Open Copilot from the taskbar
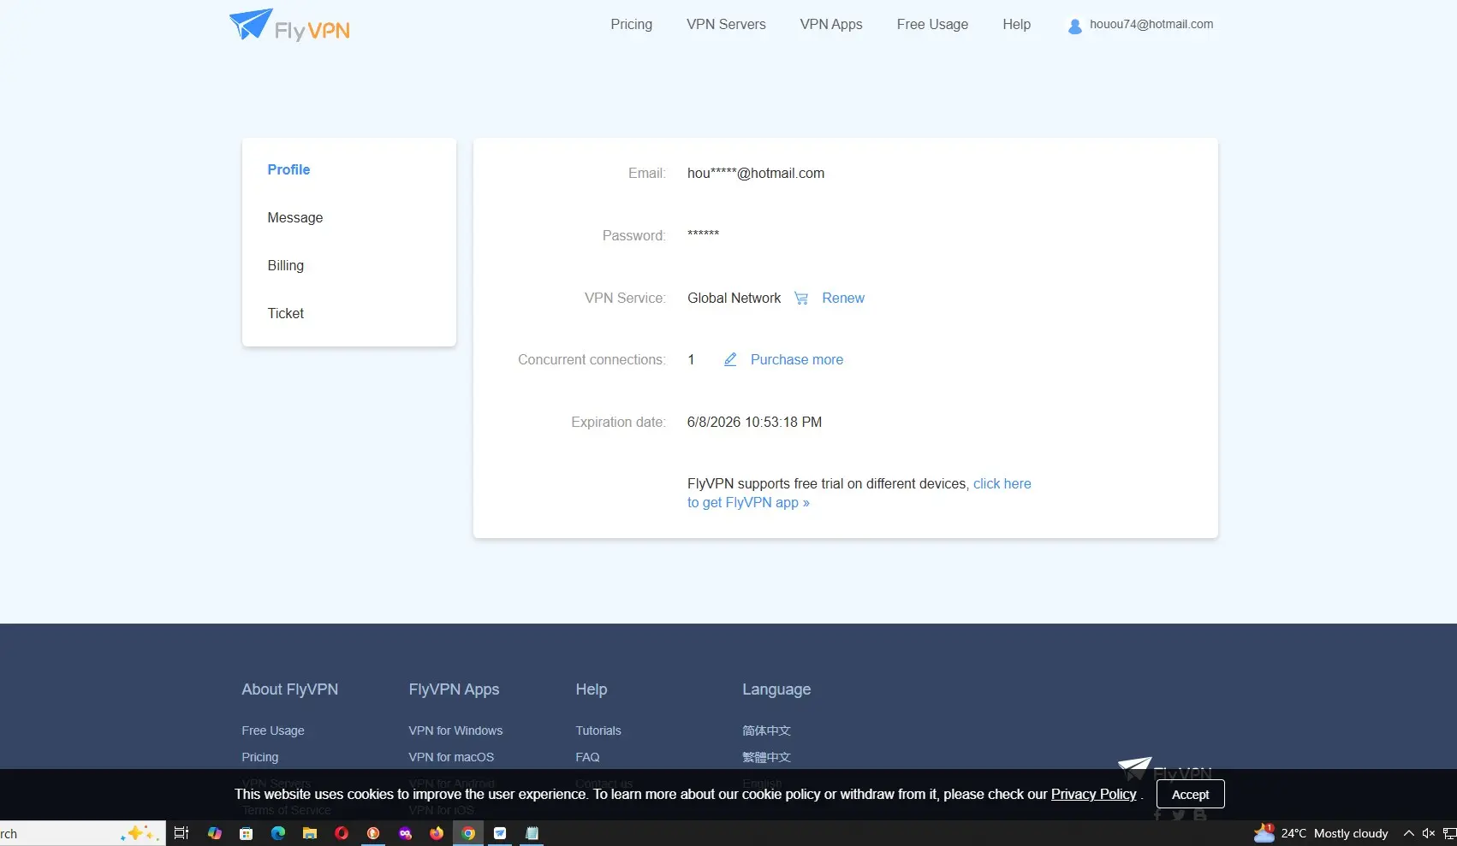Screen dimensions: 1457x846 coord(214,833)
